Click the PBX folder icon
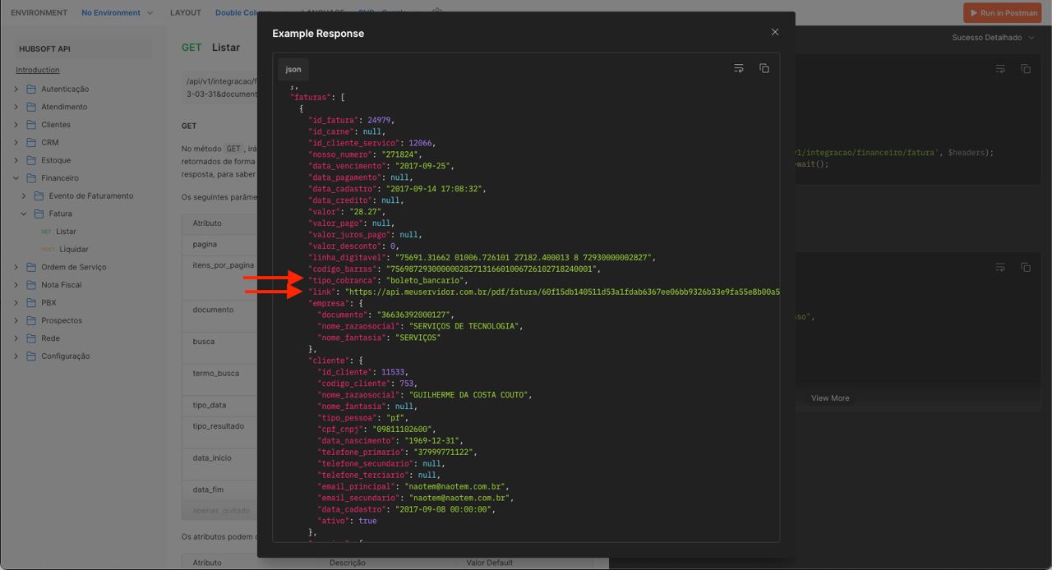Viewport: 1052px width, 570px height. (x=31, y=302)
